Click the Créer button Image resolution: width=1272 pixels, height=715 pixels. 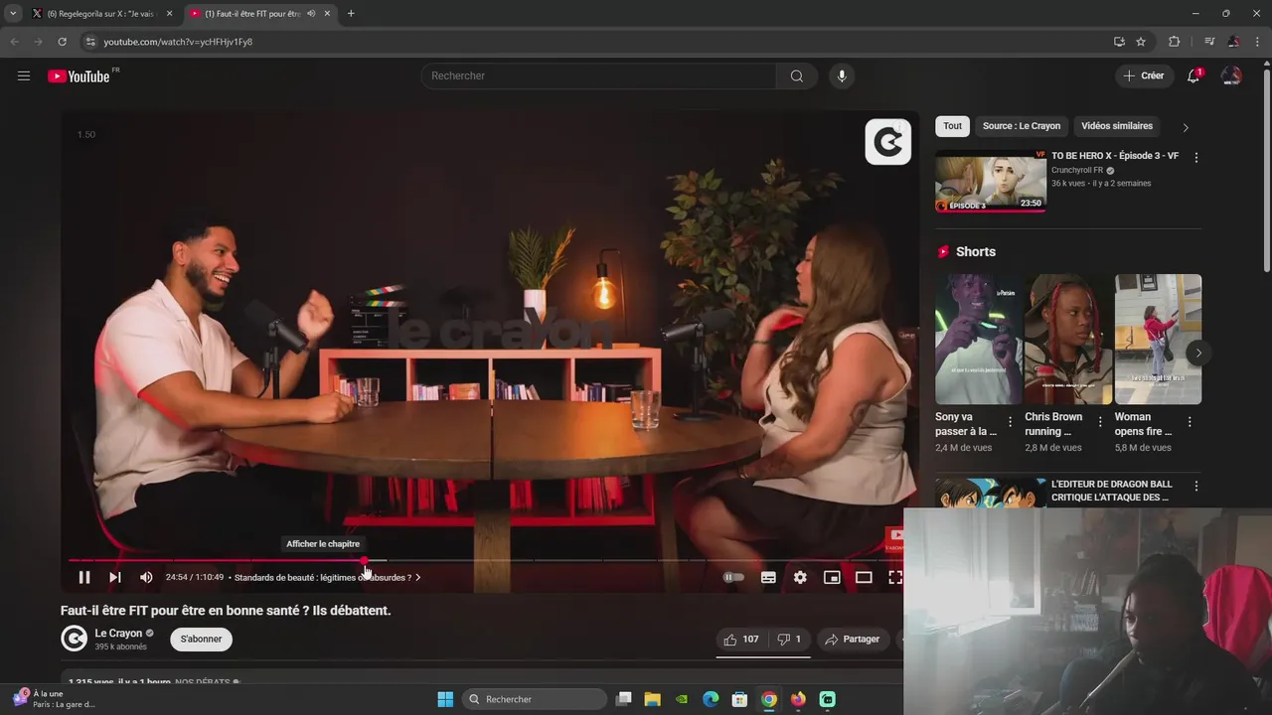tap(1143, 75)
